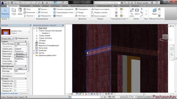177x99 pixels.
Task: Select the Column (Колонна) tool
Action: 29,16
